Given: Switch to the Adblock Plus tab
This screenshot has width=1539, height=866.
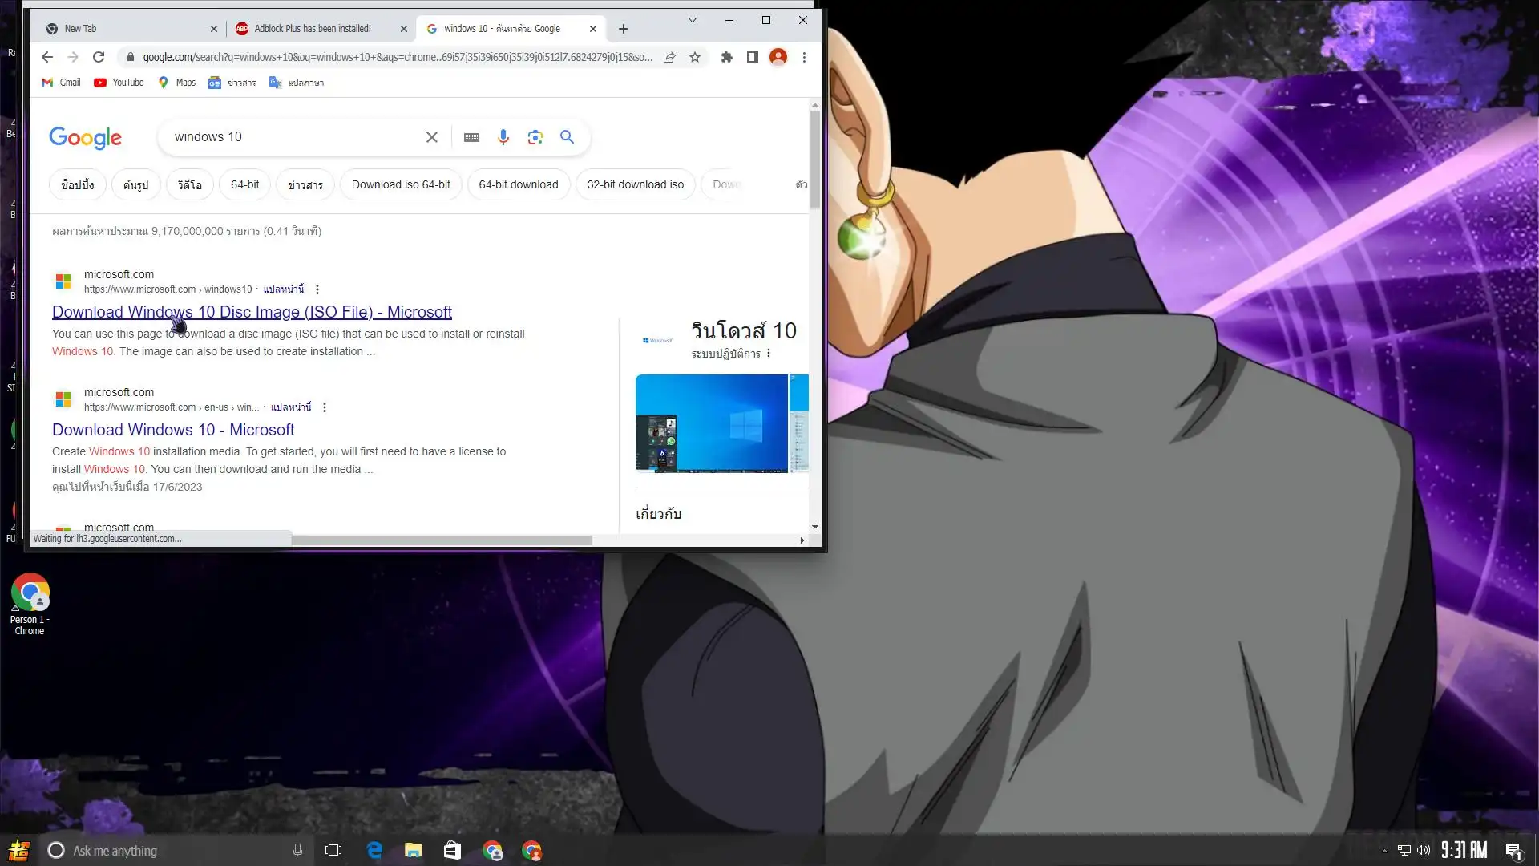Looking at the screenshot, I should (313, 29).
